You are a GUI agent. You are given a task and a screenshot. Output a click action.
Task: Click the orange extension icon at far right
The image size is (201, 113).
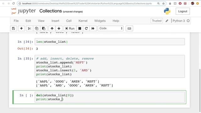coord(198,3)
